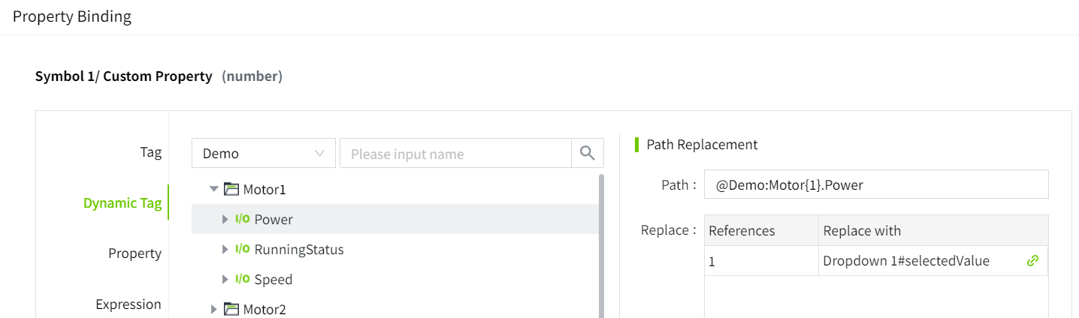The height and width of the screenshot is (318, 1079).
Task: Expand the Motor2 tree node
Action: click(x=213, y=310)
